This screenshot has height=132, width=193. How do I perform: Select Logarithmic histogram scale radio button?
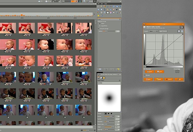pyautogui.click(x=100, y=26)
